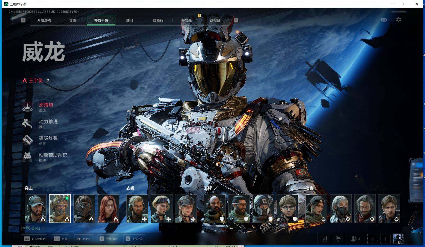425x247 pixels.
Task: Click the 进入特勤处 button
Action: coord(34,239)
